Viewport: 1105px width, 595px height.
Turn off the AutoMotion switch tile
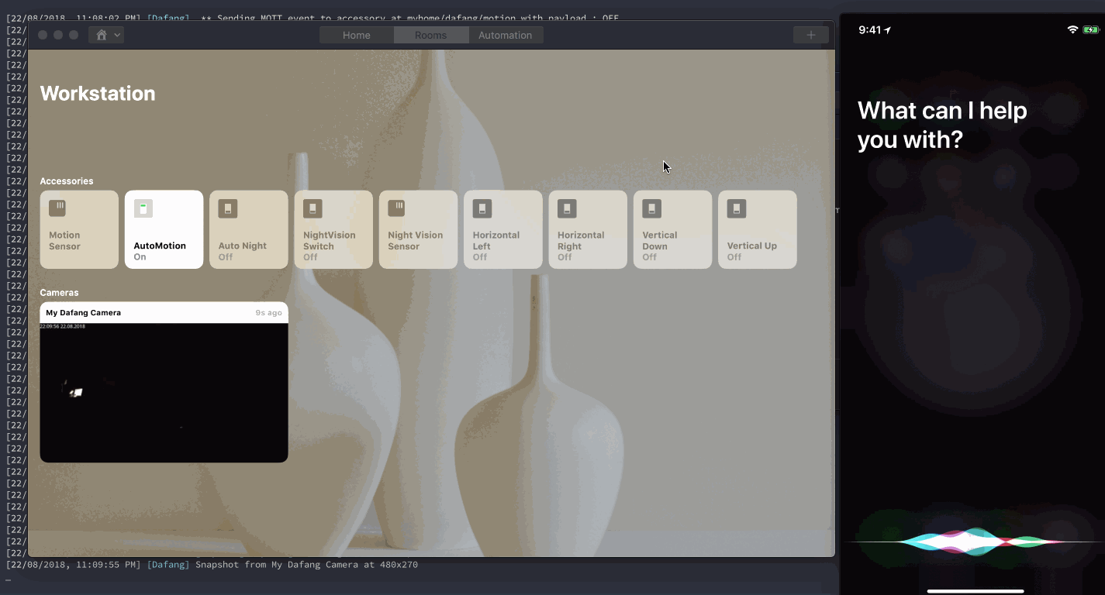point(164,229)
